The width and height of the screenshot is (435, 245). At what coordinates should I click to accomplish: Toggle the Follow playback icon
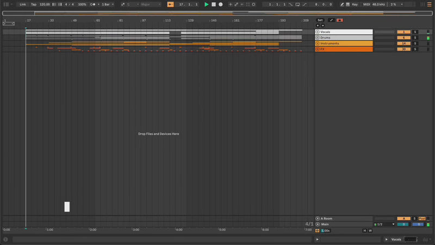point(171,4)
